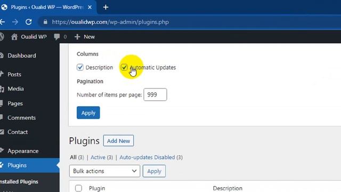Screen dimensions: 341x192
Task: Click the Media sidebar icon
Action: [2, 89]
